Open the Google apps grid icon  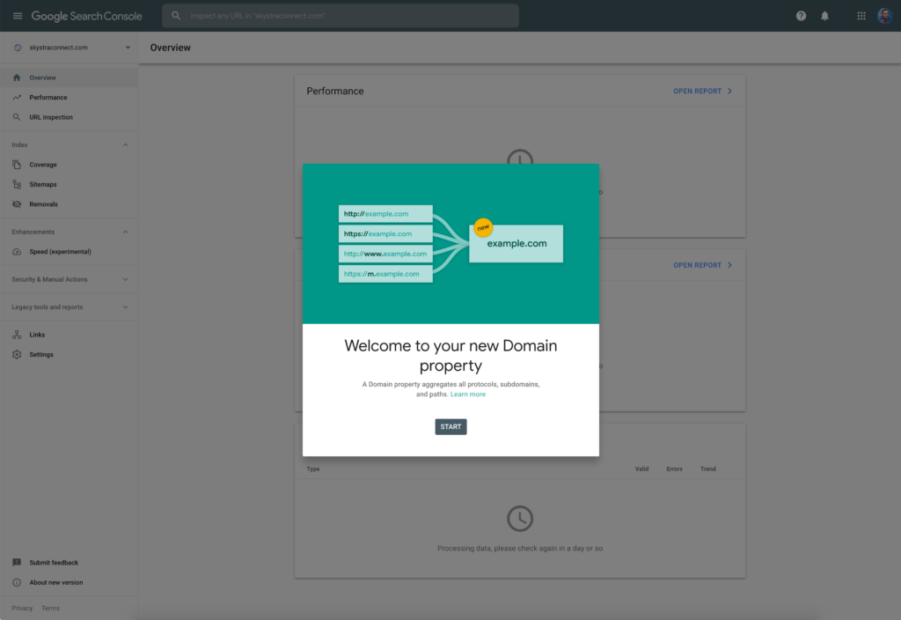861,16
